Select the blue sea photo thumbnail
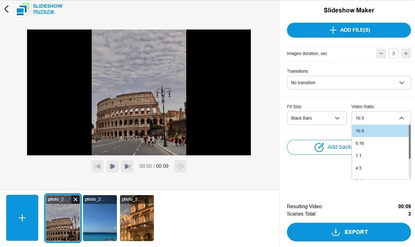The height and width of the screenshot is (247, 415). pos(100,218)
